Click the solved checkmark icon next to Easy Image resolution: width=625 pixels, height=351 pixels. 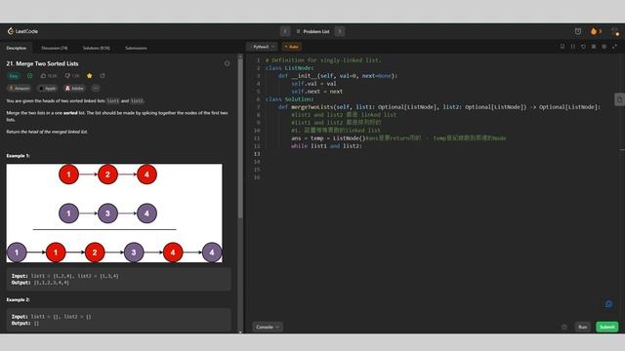30,76
